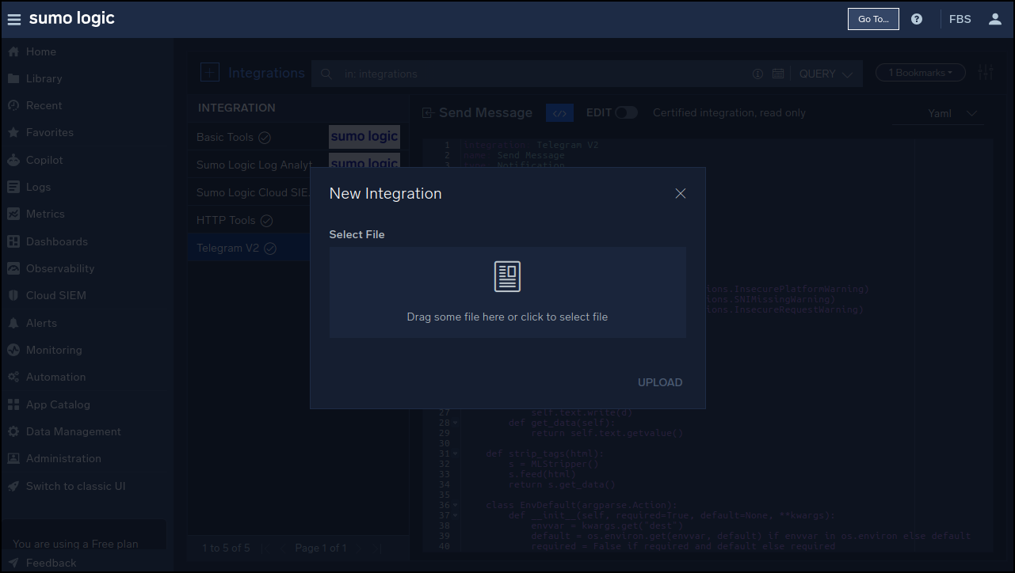Click the search magnifier icon
Screen dimensions: 1015x573
point(326,74)
